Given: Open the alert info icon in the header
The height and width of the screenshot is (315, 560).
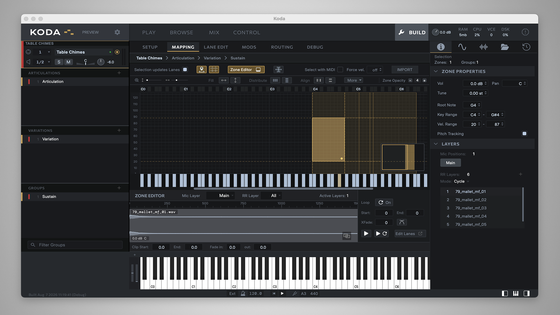Looking at the screenshot, I should pyautogui.click(x=525, y=32).
